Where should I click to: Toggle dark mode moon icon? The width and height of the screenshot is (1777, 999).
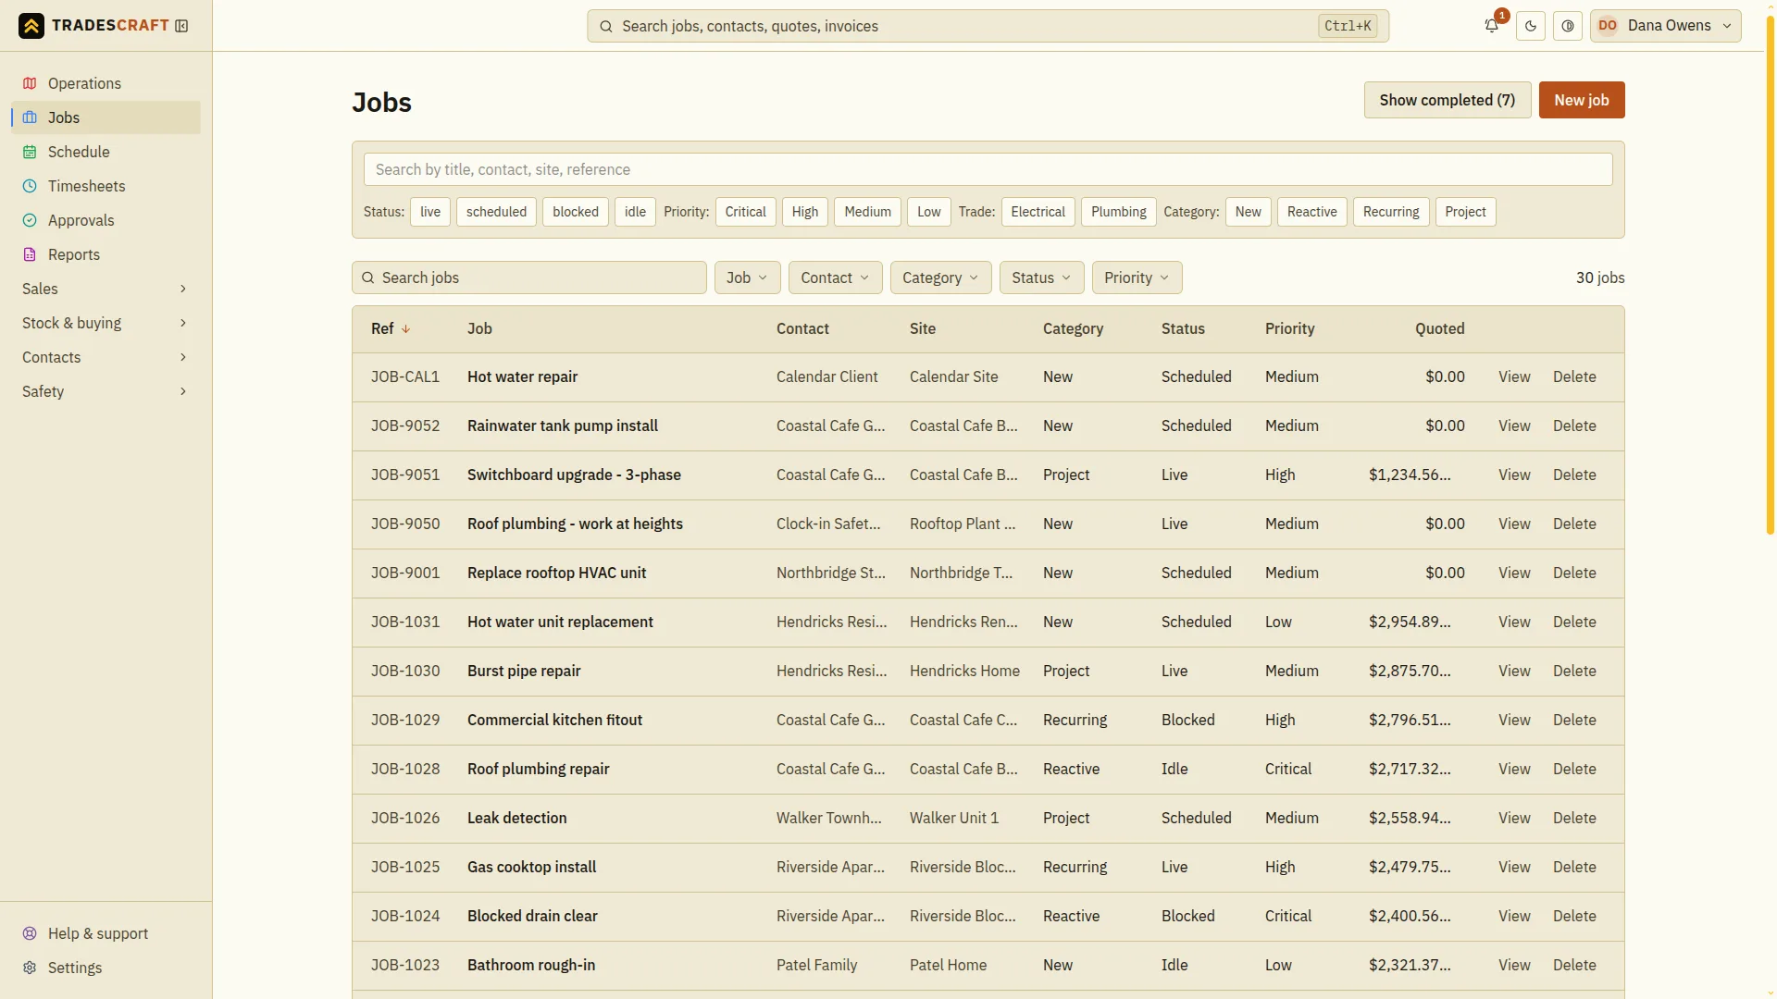coord(1531,26)
